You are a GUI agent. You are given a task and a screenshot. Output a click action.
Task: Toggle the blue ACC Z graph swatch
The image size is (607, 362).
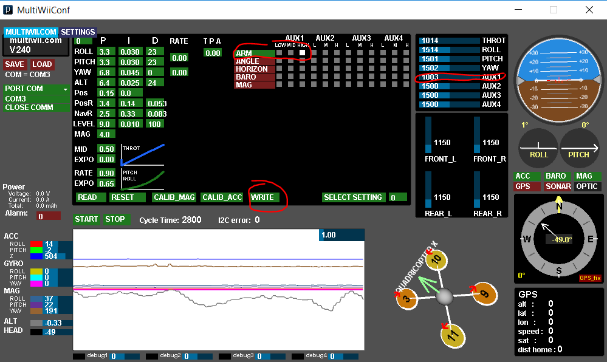point(36,256)
